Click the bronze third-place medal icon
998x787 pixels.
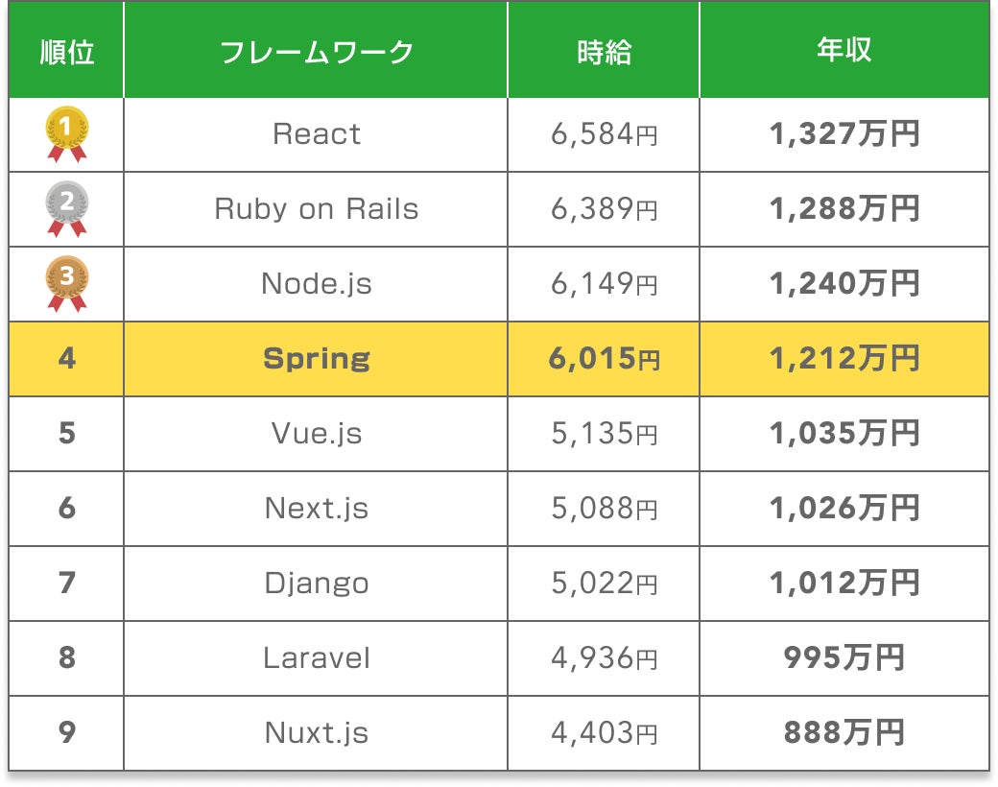[67, 282]
